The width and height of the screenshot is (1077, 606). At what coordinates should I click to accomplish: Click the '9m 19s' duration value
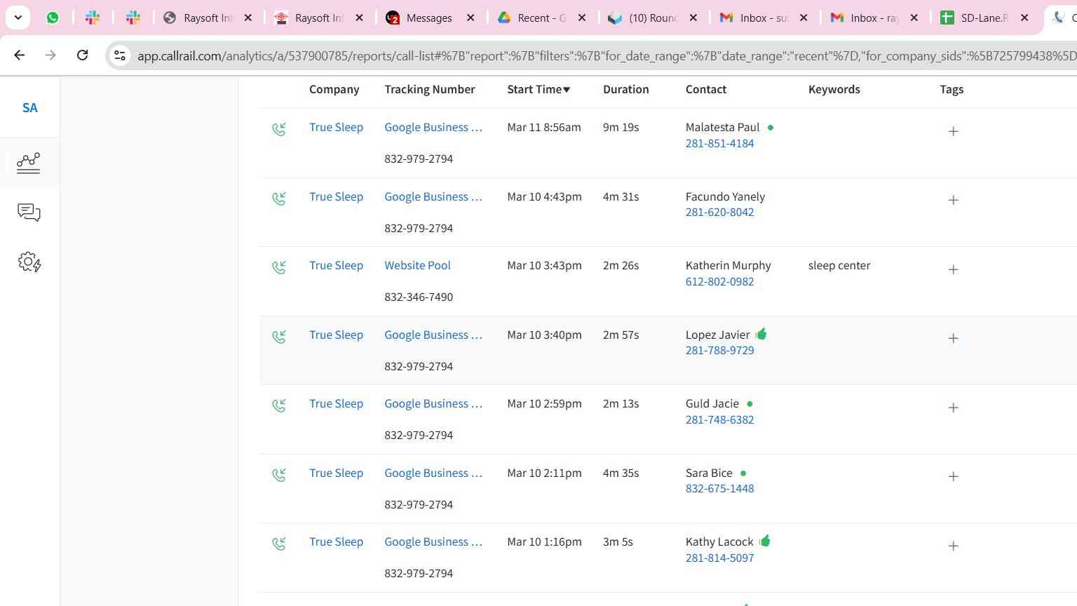(x=621, y=127)
